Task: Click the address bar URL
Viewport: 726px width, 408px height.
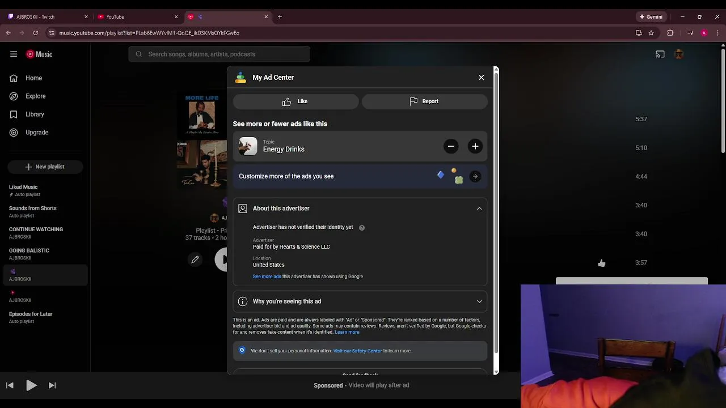Action: (x=149, y=33)
